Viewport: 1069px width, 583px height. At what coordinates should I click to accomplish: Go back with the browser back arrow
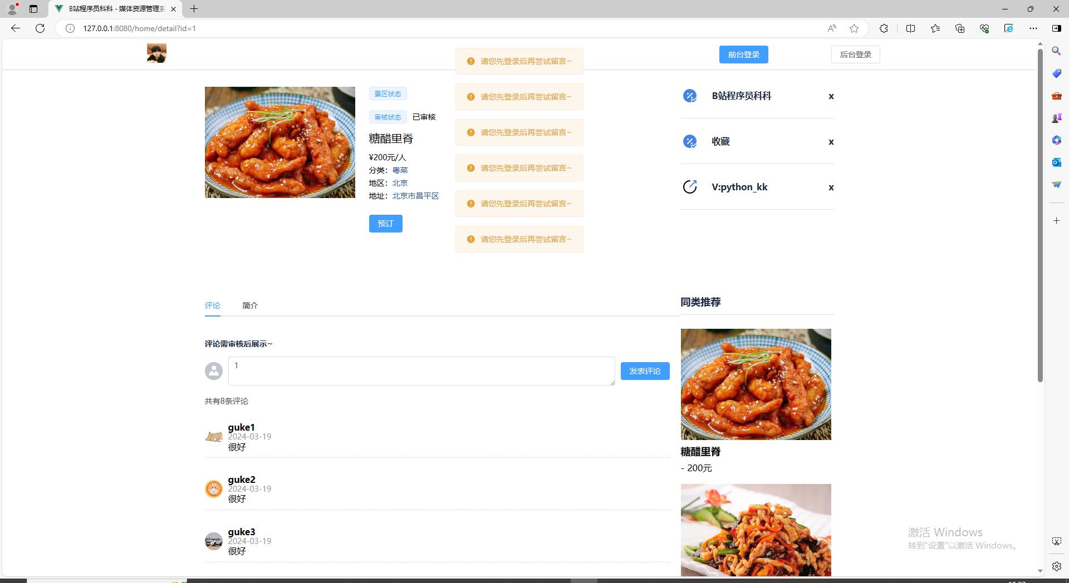(x=16, y=28)
